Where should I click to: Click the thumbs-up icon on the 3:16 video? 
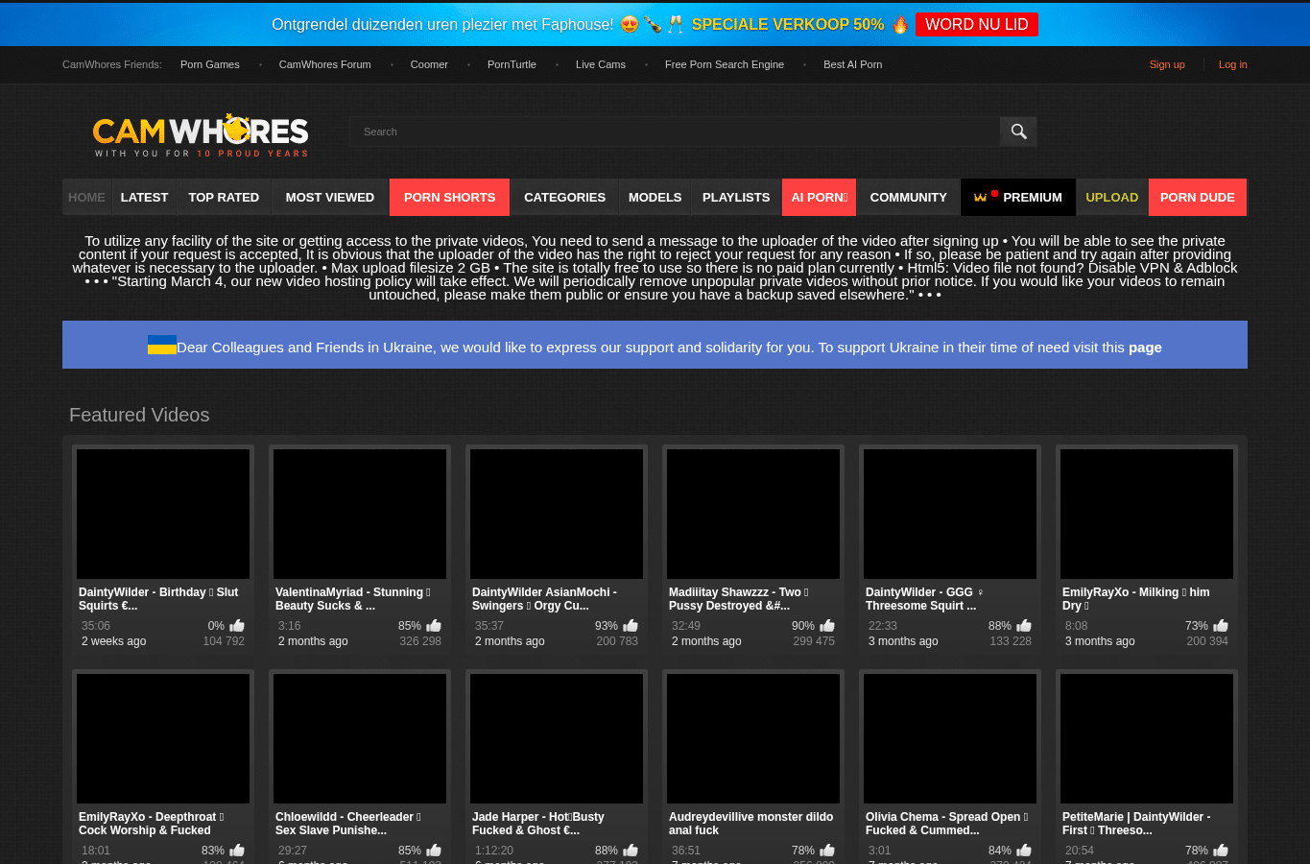coord(434,626)
